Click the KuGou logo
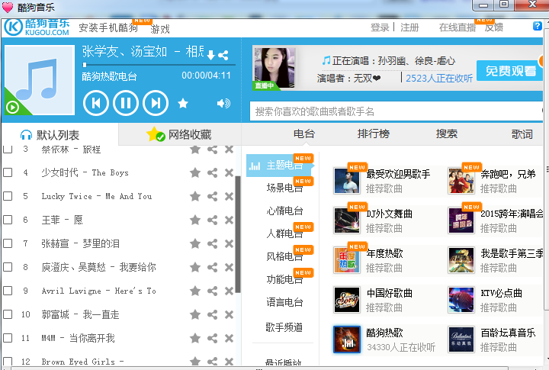The height and width of the screenshot is (370, 549). point(37,27)
